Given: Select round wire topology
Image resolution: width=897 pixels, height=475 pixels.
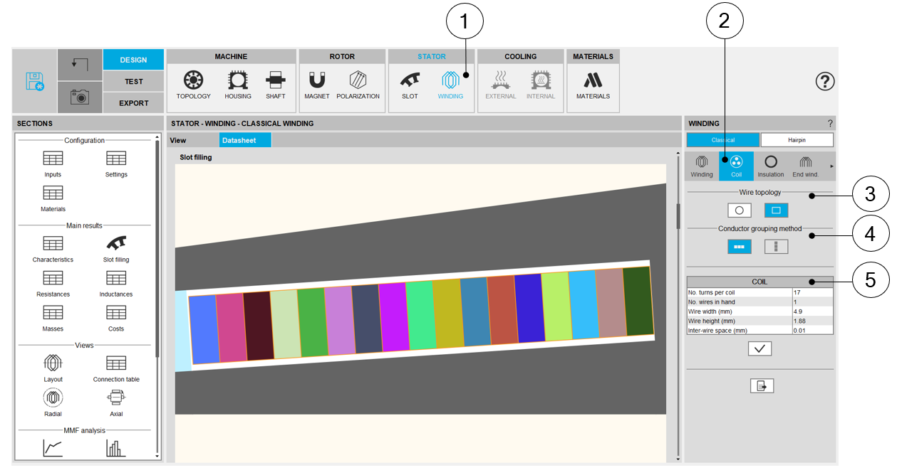Looking at the screenshot, I should click(x=740, y=210).
